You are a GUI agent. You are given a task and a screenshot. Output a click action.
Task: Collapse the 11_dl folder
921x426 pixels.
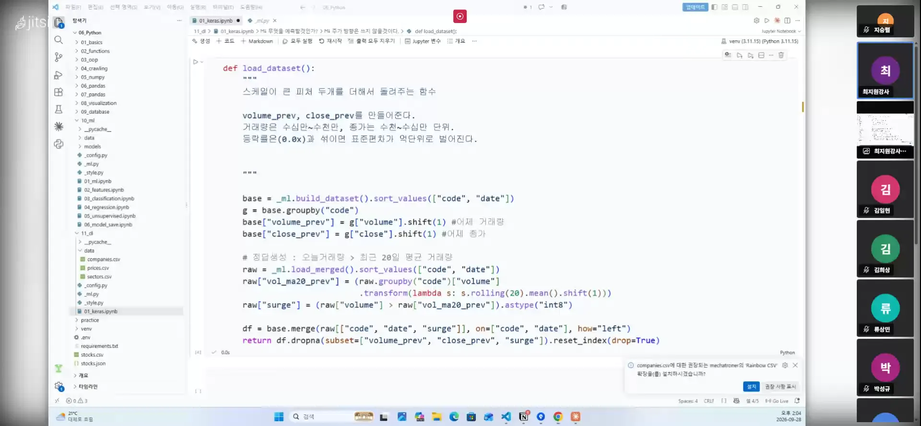click(87, 233)
